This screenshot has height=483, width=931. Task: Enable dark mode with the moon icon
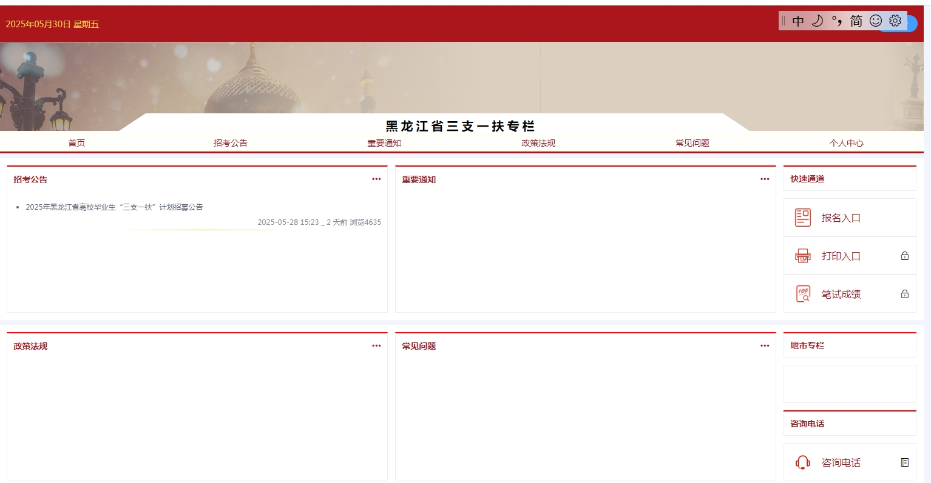(x=818, y=20)
